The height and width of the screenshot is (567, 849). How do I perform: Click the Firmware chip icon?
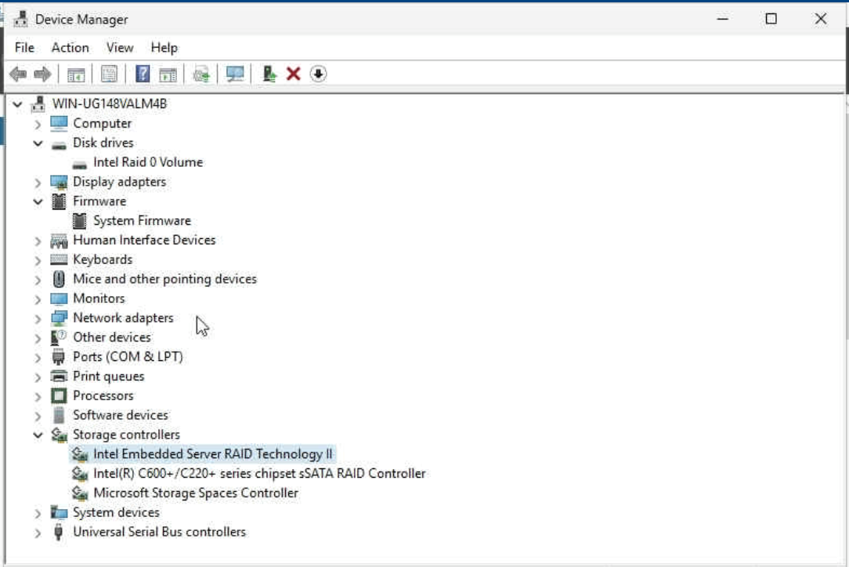[x=59, y=201]
